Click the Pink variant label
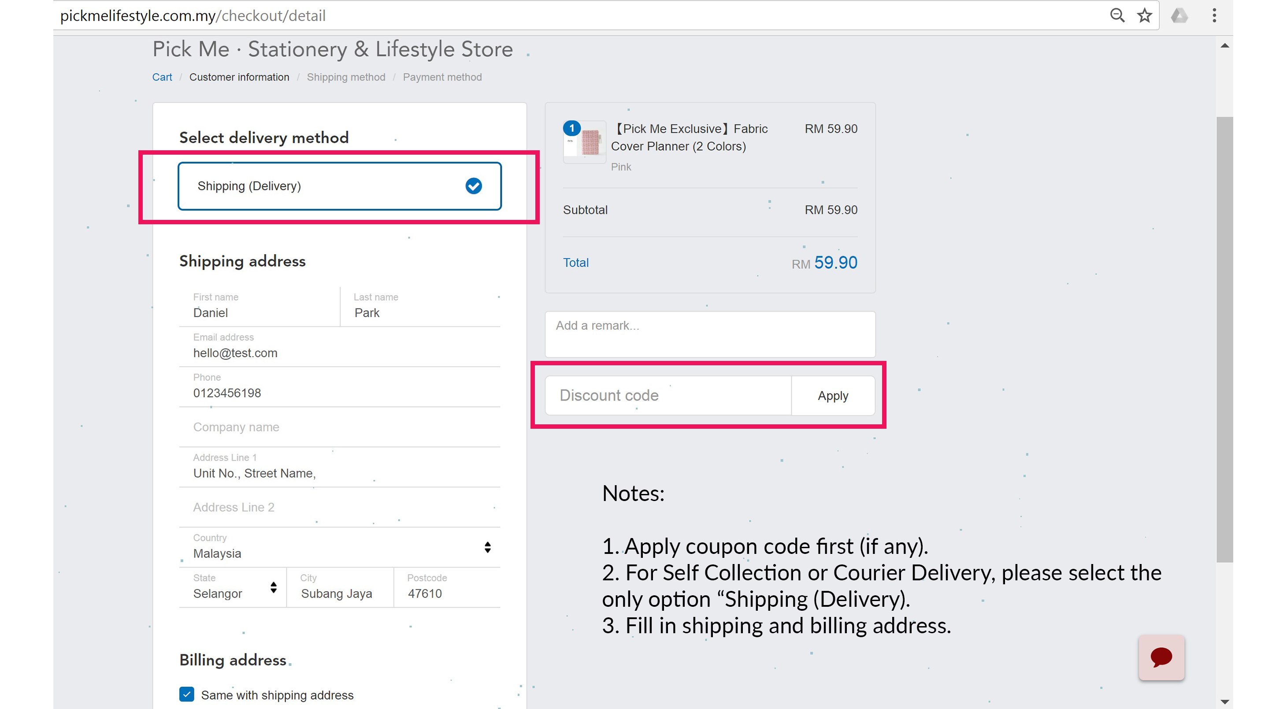The image size is (1287, 709). coord(620,167)
